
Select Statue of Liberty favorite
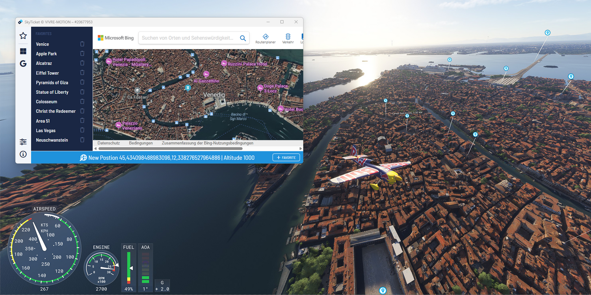(x=52, y=92)
